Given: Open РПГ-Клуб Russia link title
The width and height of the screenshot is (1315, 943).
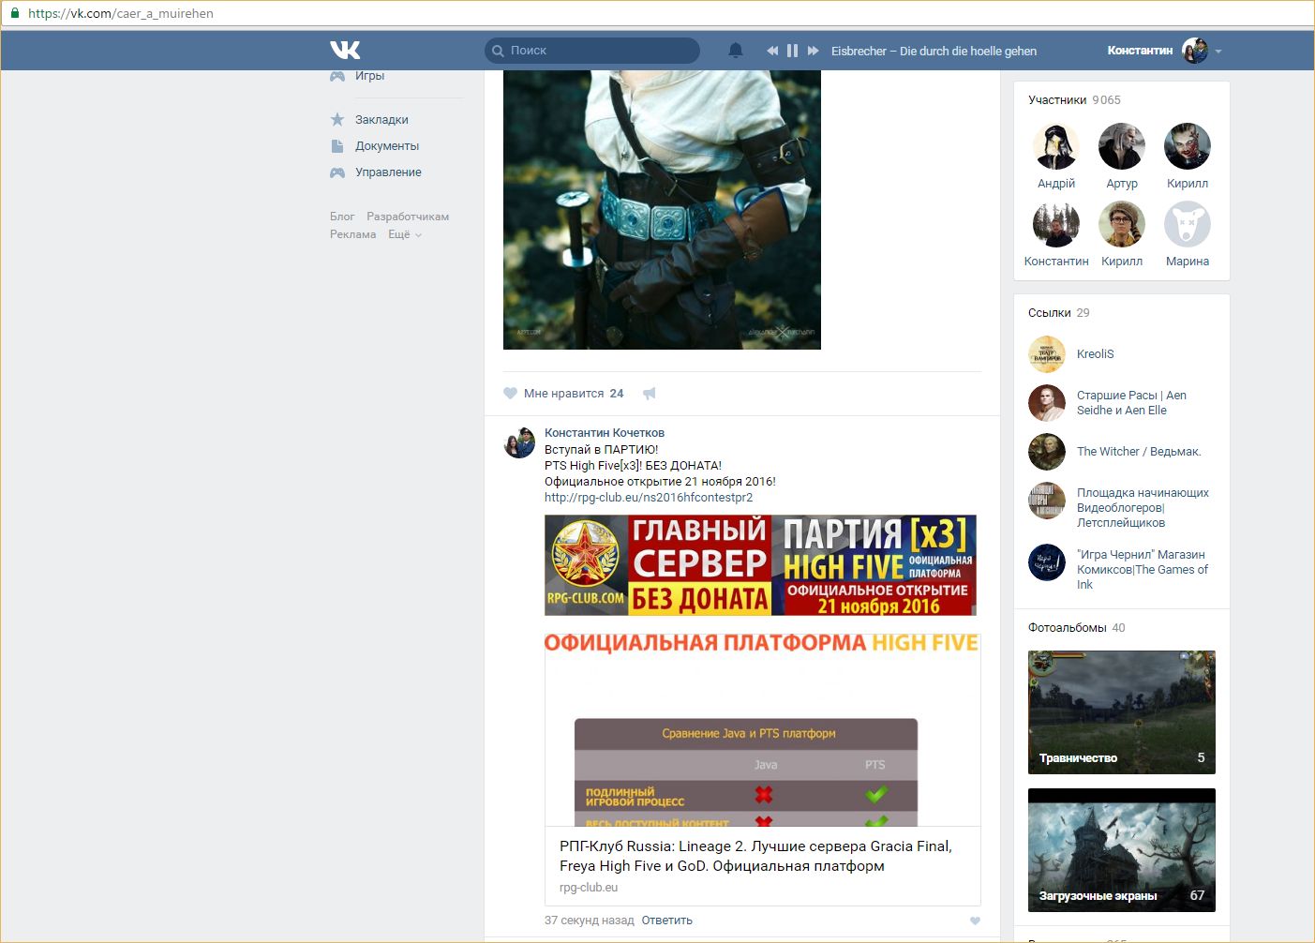Looking at the screenshot, I should click(755, 856).
